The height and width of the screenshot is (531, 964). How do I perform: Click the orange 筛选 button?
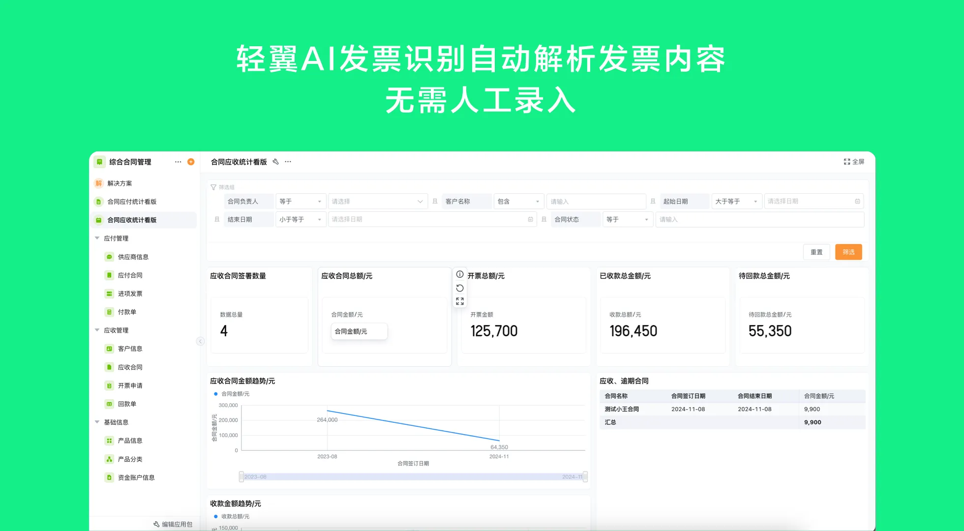click(848, 252)
